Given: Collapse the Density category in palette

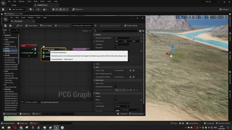Looking at the screenshot, I should tap(4, 55).
